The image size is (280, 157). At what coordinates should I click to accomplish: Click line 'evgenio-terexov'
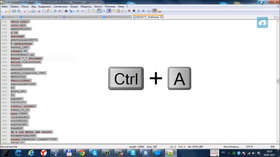(x=23, y=106)
